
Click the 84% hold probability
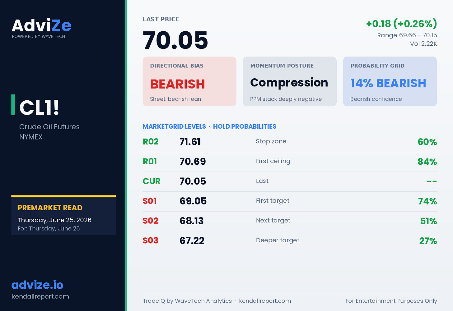[x=427, y=162]
